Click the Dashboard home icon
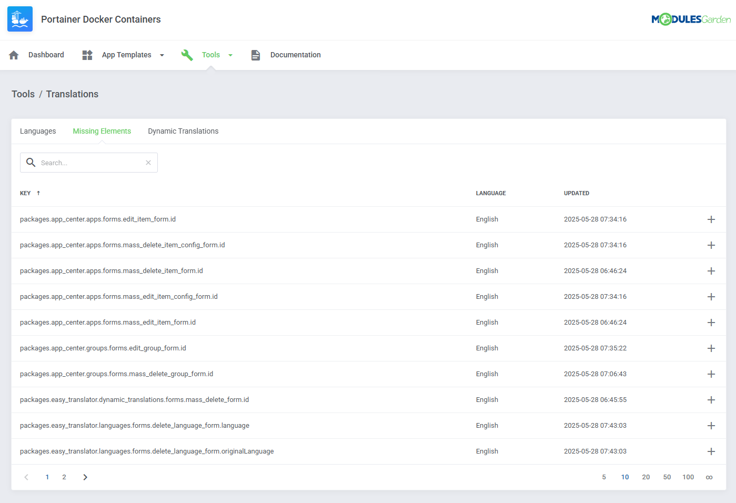736x503 pixels. point(13,54)
